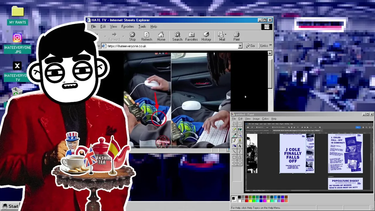This screenshot has width=375, height=211.
Task: Open the browser Tools menu
Action: pyautogui.click(x=142, y=26)
